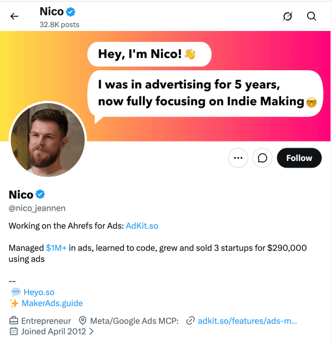Open MakerAds.guide link
332x344 pixels.
coord(52,303)
